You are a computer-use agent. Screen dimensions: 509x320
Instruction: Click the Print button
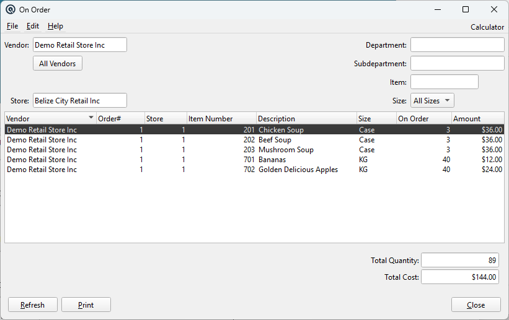(86, 305)
